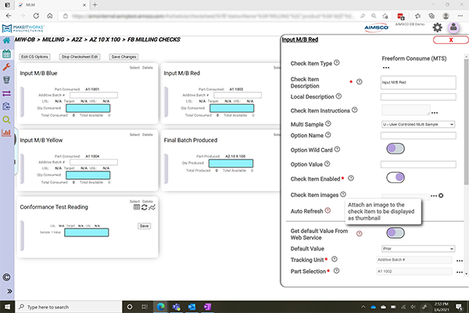Click help icon next to Check Item Images
This screenshot has height=313, width=469.
tap(343, 194)
